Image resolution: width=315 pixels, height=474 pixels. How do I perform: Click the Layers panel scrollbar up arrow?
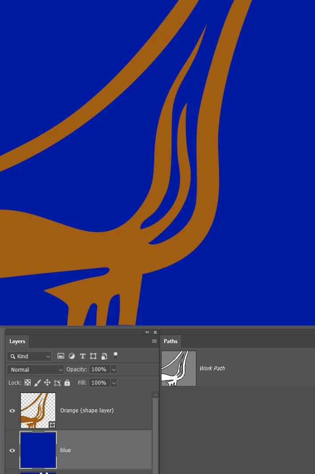pyautogui.click(x=156, y=395)
